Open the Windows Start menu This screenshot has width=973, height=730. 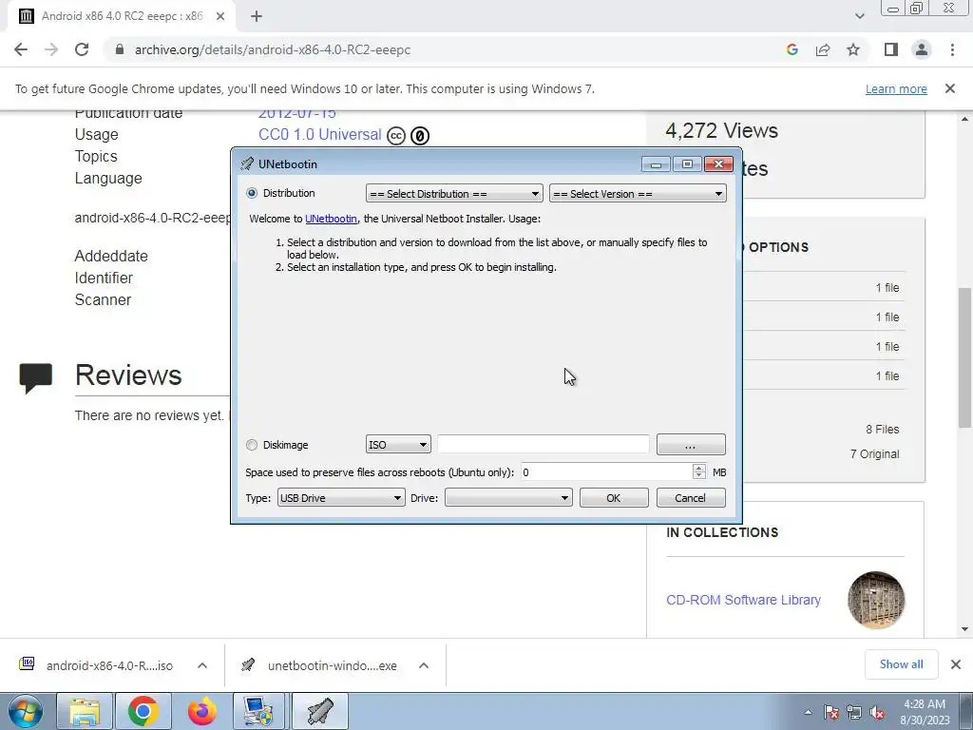point(26,711)
